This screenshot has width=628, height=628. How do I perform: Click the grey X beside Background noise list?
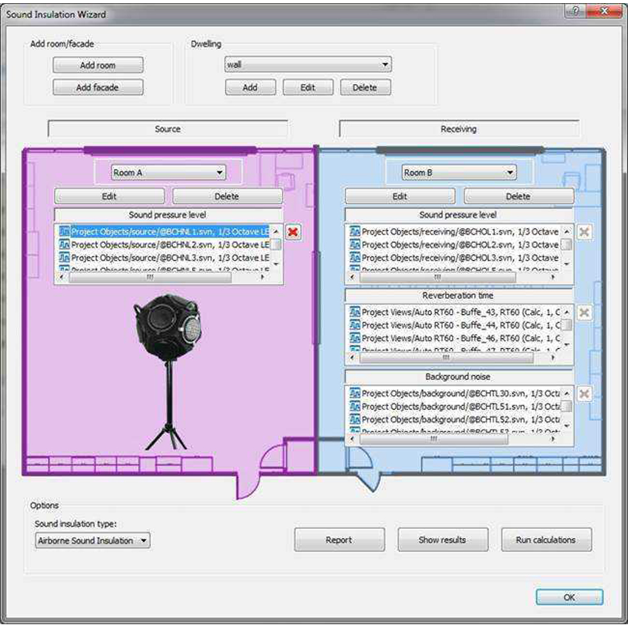[584, 394]
